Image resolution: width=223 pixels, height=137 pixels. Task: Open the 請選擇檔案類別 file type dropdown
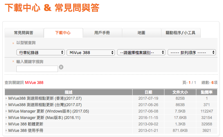[141, 52]
